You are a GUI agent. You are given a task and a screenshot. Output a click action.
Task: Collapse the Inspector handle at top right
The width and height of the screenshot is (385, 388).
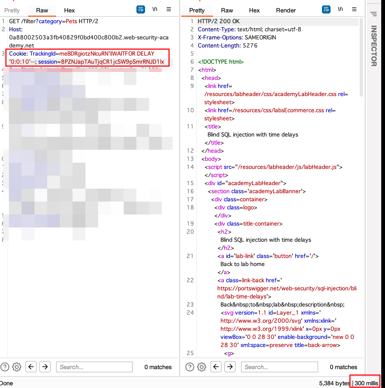[x=374, y=13]
